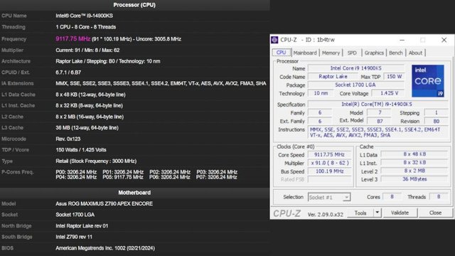
Task: Click the CPU-Z app icon in title bar
Action: [x=274, y=40]
